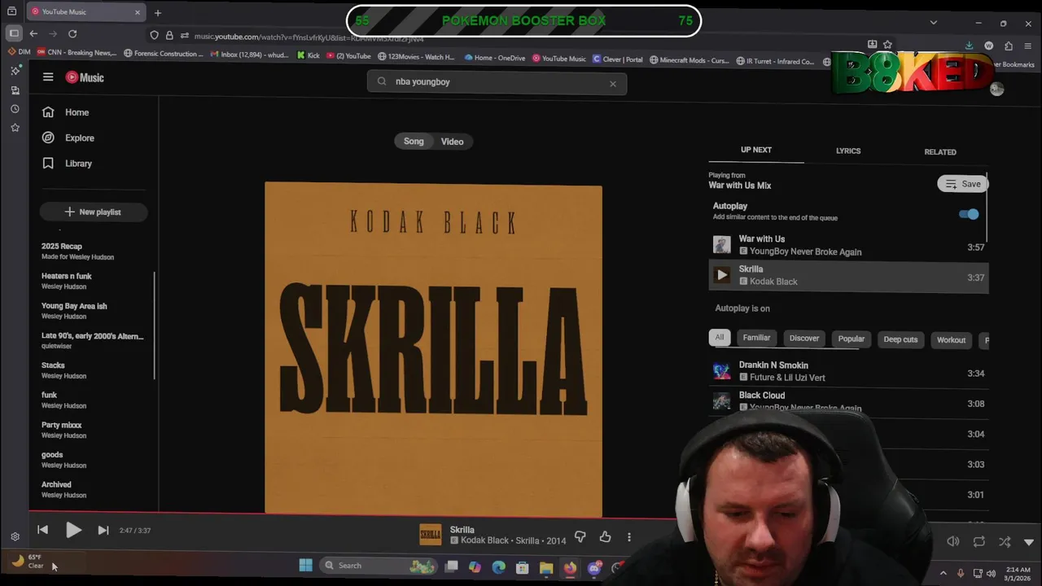The width and height of the screenshot is (1042, 586).
Task: Click the Skrilla album artwork
Action: (x=433, y=349)
